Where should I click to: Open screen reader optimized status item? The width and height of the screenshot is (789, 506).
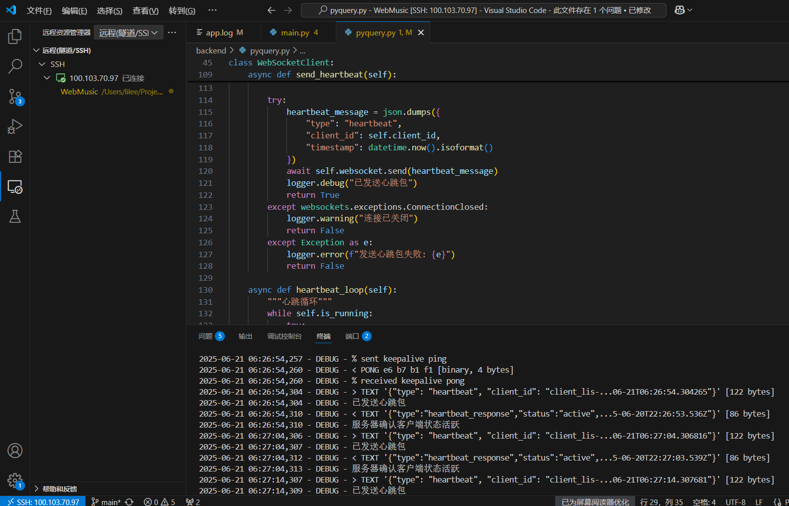(x=595, y=502)
